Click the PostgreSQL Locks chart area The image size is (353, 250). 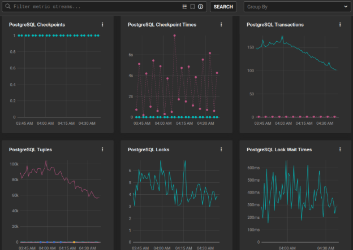point(176,201)
